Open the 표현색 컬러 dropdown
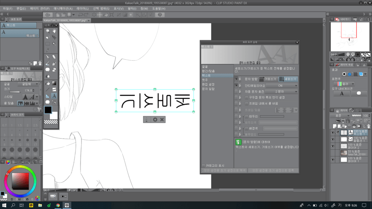This screenshot has height=209, width=372. click(x=344, y=84)
